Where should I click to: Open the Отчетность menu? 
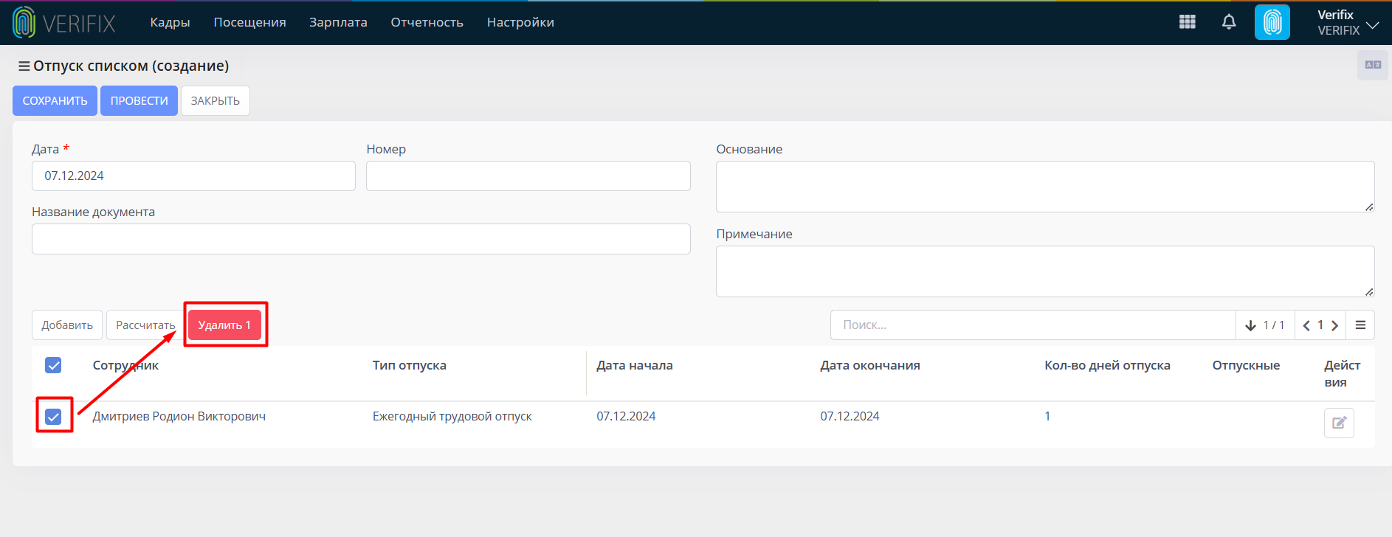(x=427, y=22)
